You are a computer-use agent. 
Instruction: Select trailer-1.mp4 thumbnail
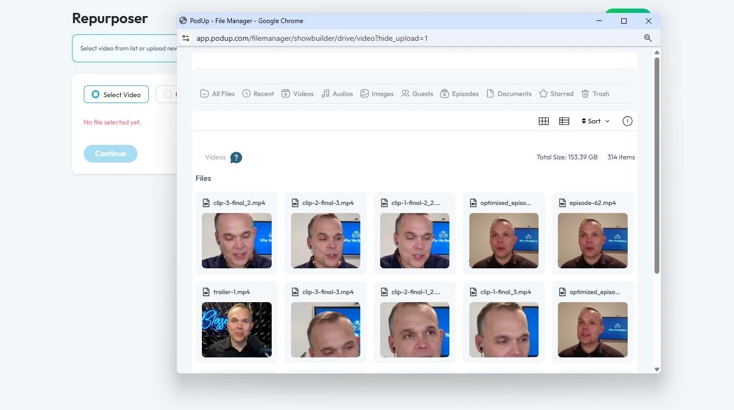[237, 330]
